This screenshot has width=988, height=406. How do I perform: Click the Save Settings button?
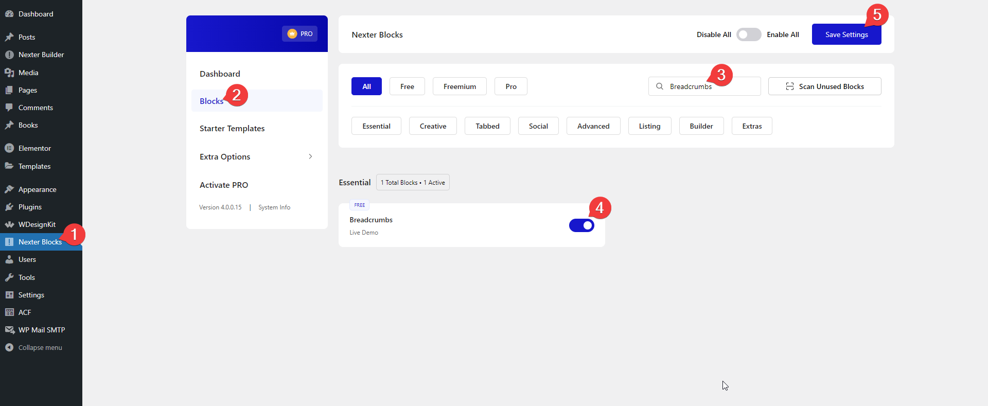(846, 34)
